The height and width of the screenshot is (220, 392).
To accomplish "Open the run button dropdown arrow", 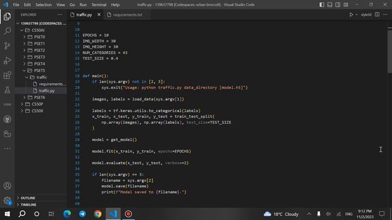I will tap(356, 15).
